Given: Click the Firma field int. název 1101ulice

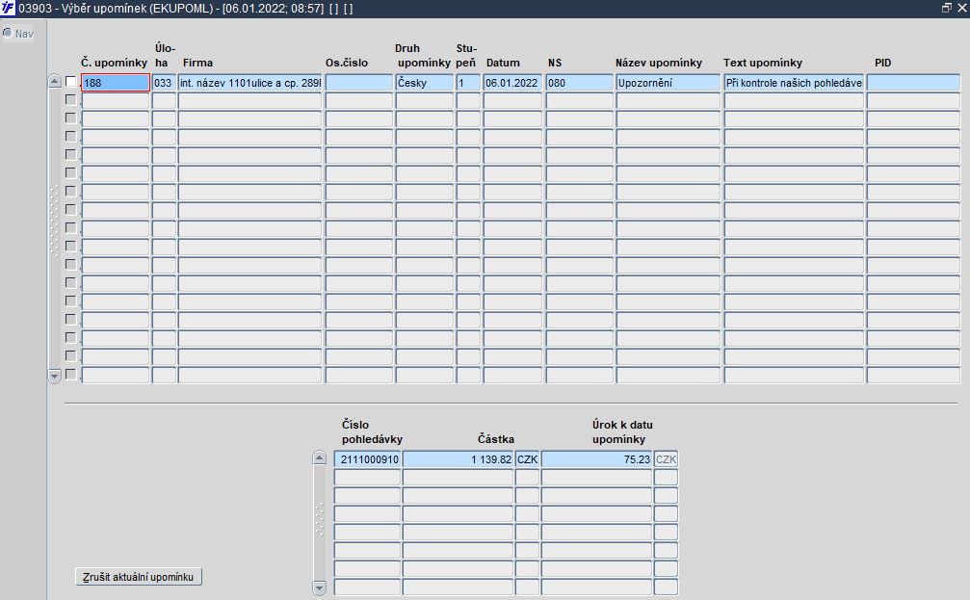Looking at the screenshot, I should coord(249,82).
